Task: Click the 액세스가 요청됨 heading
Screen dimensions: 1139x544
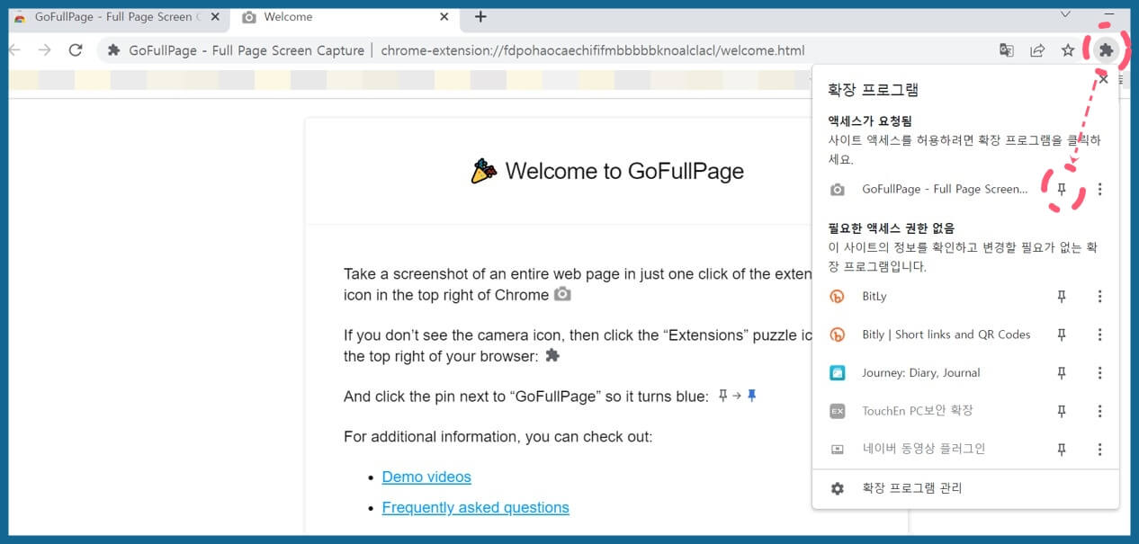Action: click(870, 120)
